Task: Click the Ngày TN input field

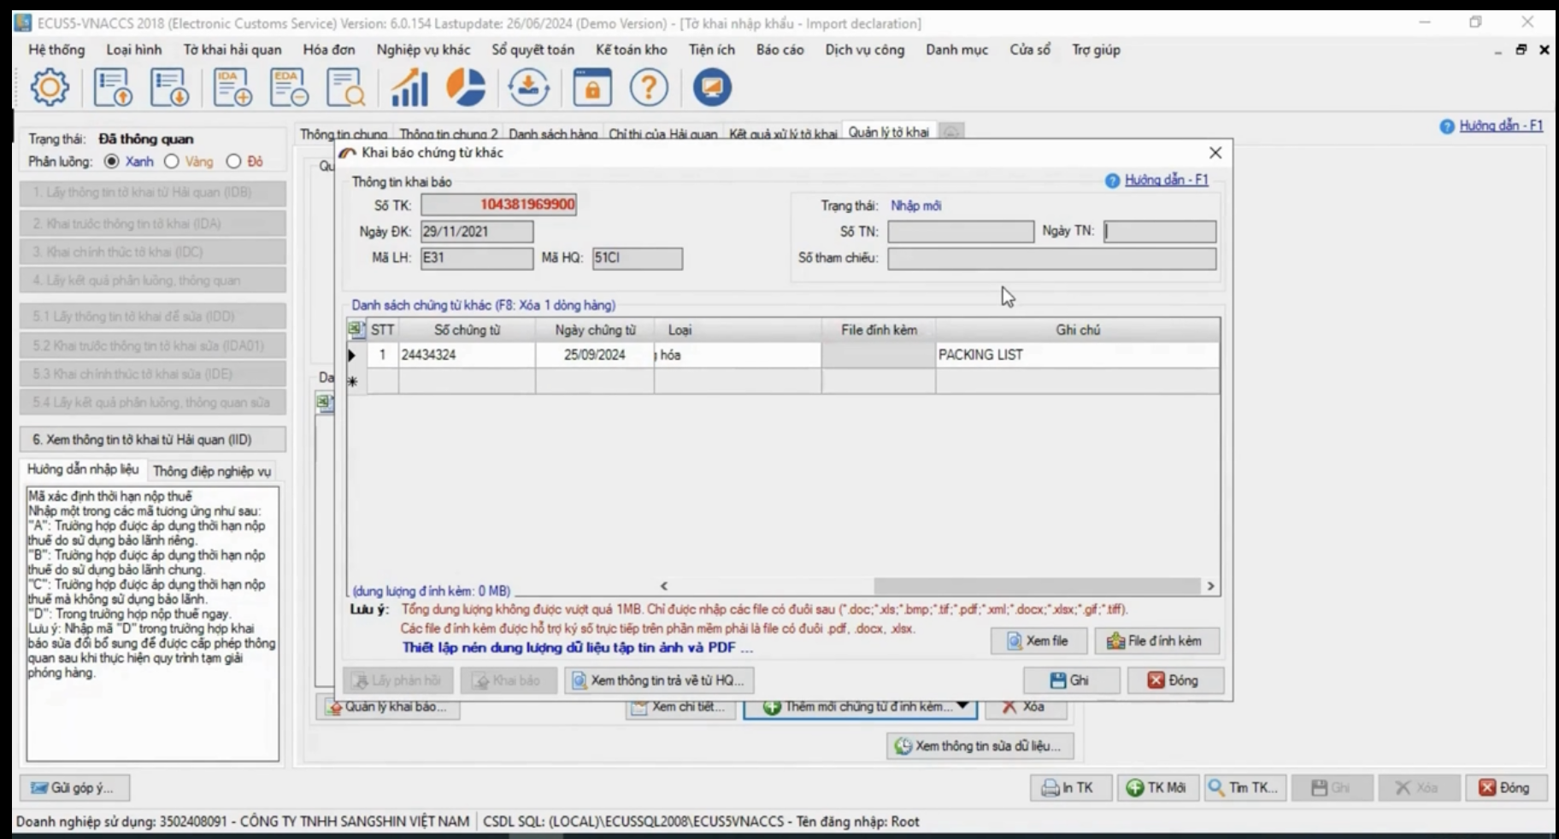Action: 1159,232
